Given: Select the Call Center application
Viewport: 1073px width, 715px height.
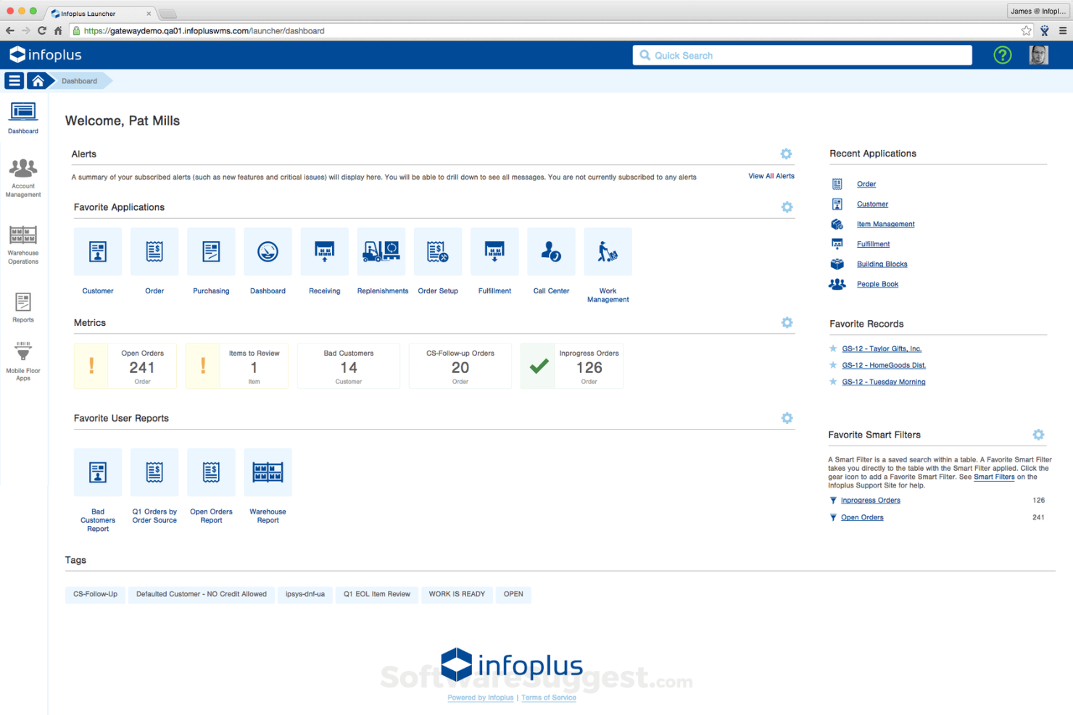Looking at the screenshot, I should click(550, 251).
